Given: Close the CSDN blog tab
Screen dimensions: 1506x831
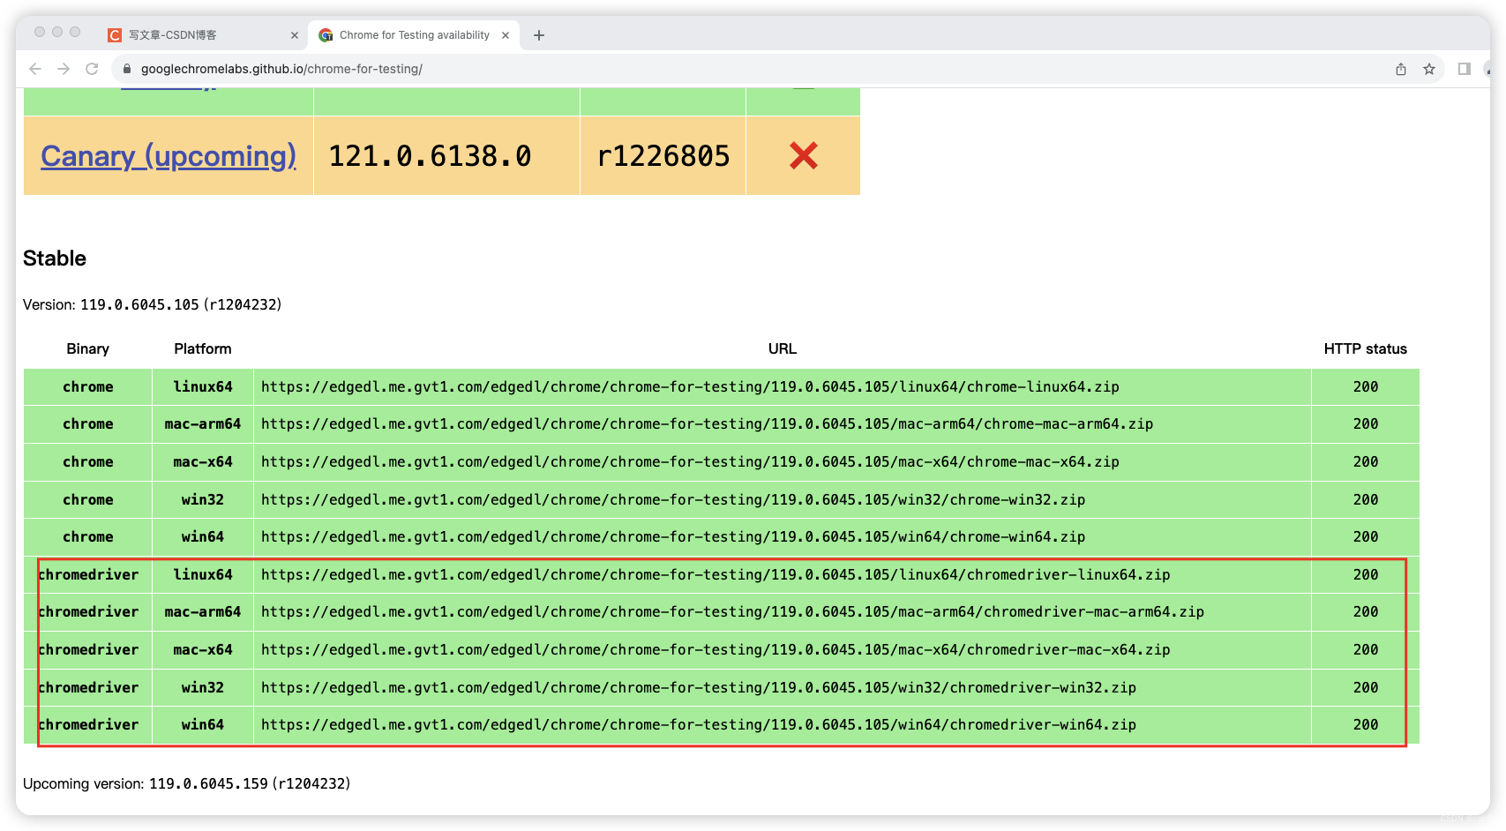Looking at the screenshot, I should point(295,35).
